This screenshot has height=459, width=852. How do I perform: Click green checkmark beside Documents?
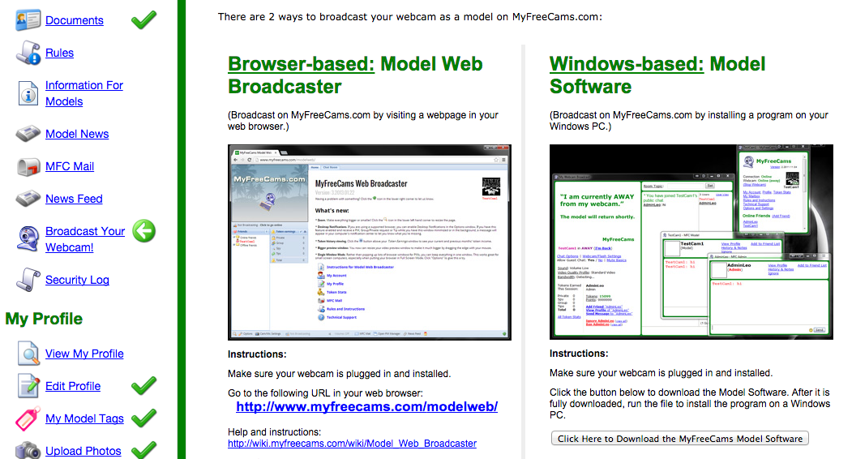tap(144, 20)
